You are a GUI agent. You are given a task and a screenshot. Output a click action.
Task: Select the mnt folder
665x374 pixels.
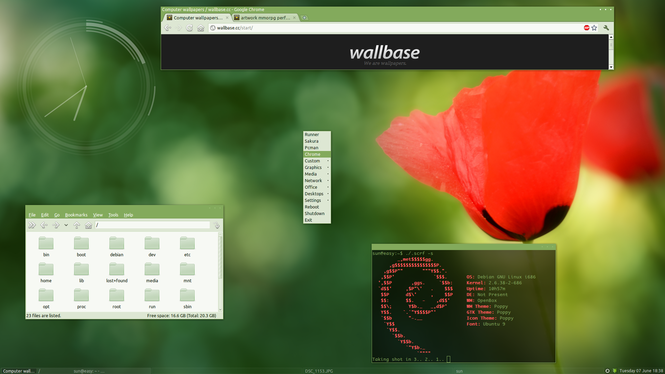coord(187,273)
